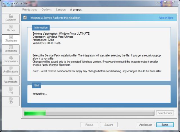
Task: Click the Suivant button
Action: tap(109, 125)
